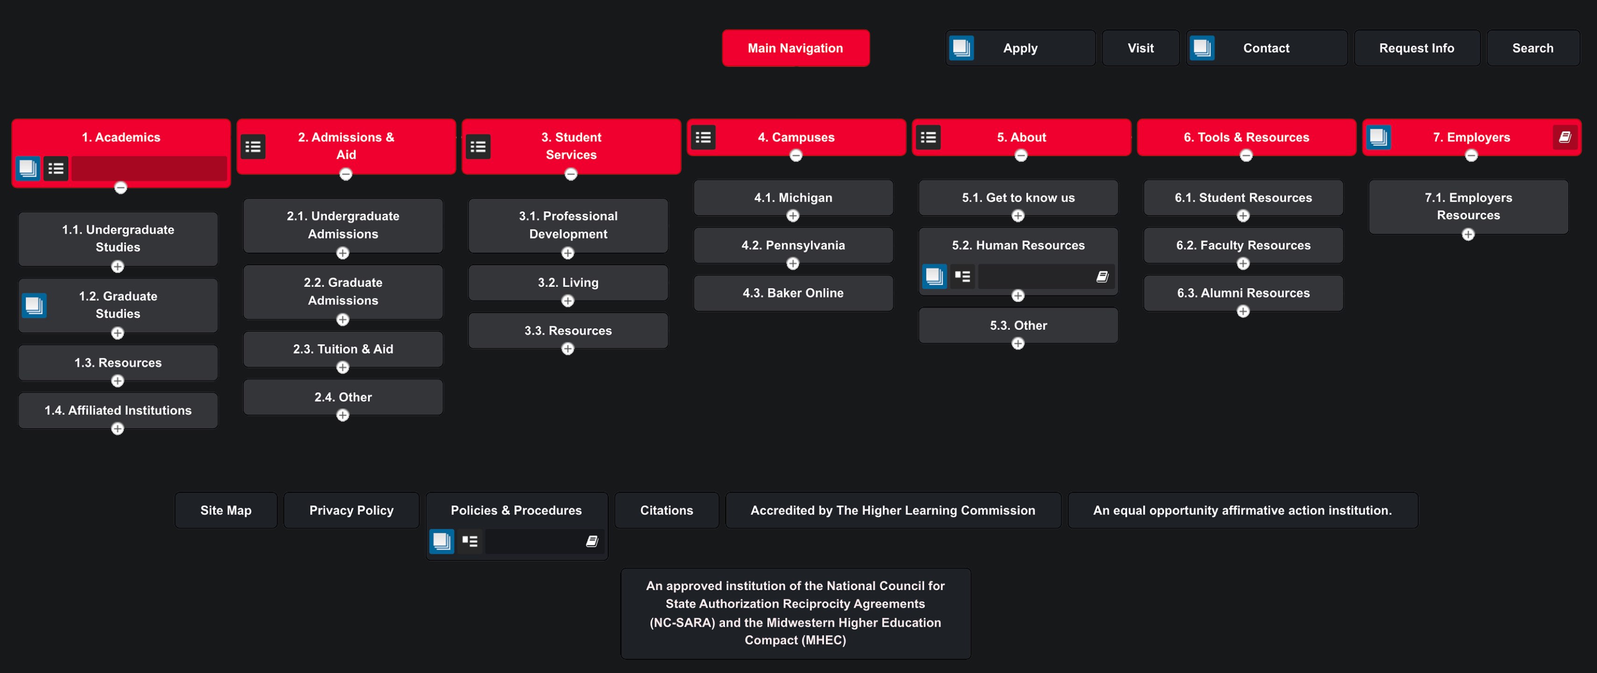
Task: Select the Privacy Policy footer node
Action: coord(351,510)
